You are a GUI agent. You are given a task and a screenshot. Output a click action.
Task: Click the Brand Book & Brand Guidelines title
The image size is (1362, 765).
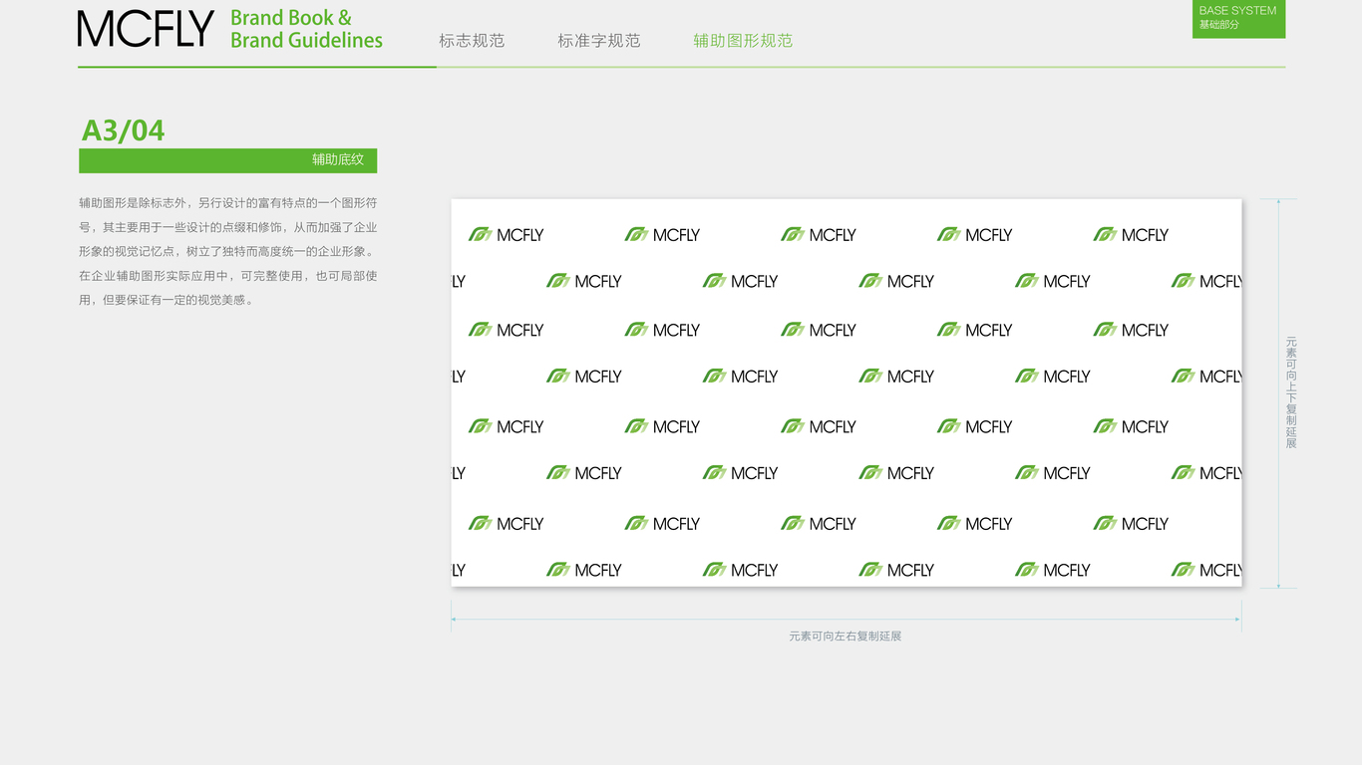coord(306,29)
